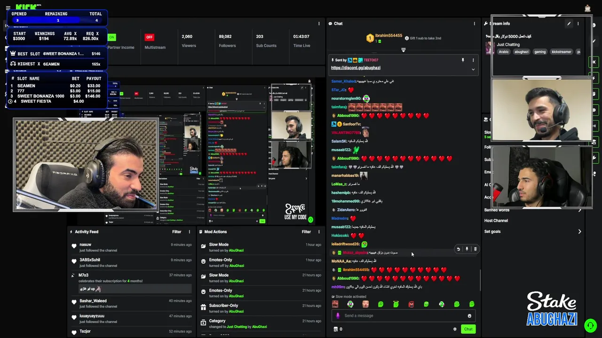This screenshot has width=602, height=338.
Task: Insert the red angry quick emote
Action: pyautogui.click(x=411, y=304)
